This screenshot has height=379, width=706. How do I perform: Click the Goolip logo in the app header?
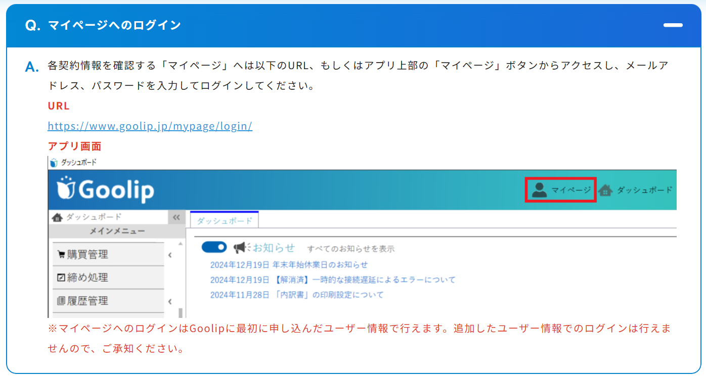click(105, 190)
